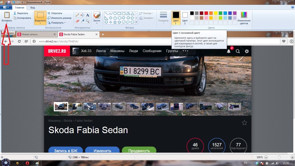295x166 pixels.
Task: Open the Outline (Контур) dropdown
Action: 146,13
